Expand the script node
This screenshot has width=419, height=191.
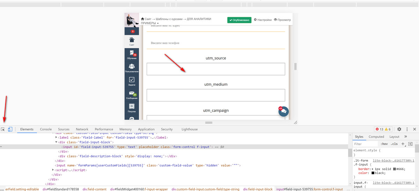tap(53, 170)
